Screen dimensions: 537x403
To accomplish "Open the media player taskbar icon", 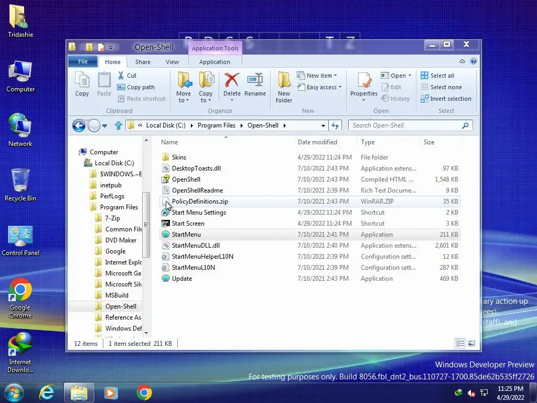I will click(x=111, y=393).
